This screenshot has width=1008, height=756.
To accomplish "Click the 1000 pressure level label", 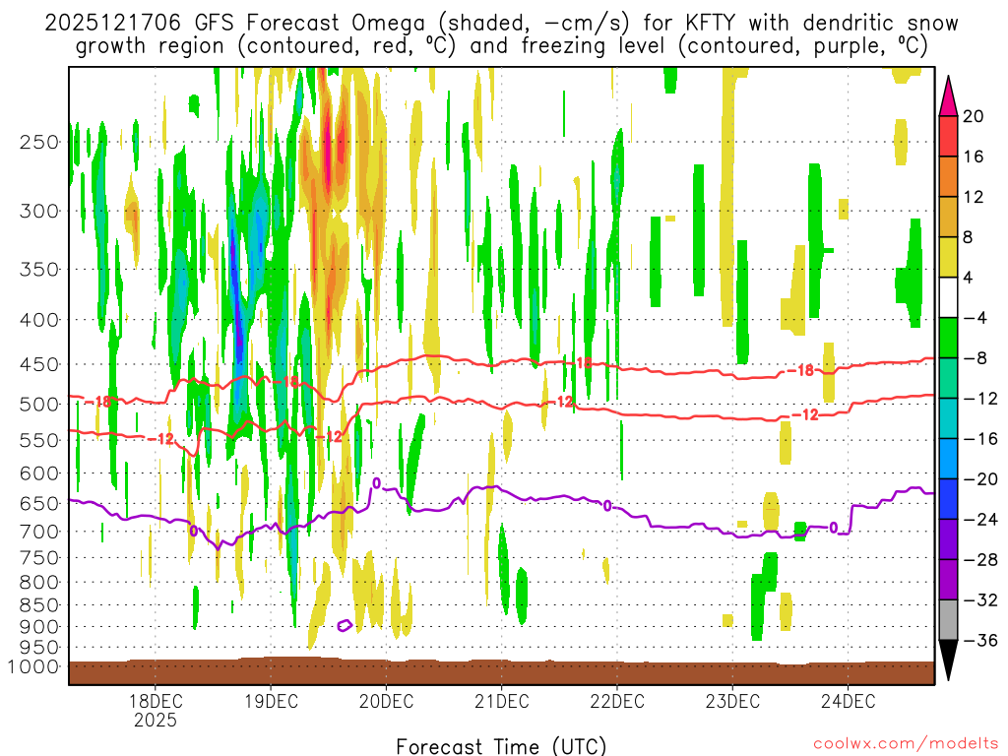I will pyautogui.click(x=34, y=667).
